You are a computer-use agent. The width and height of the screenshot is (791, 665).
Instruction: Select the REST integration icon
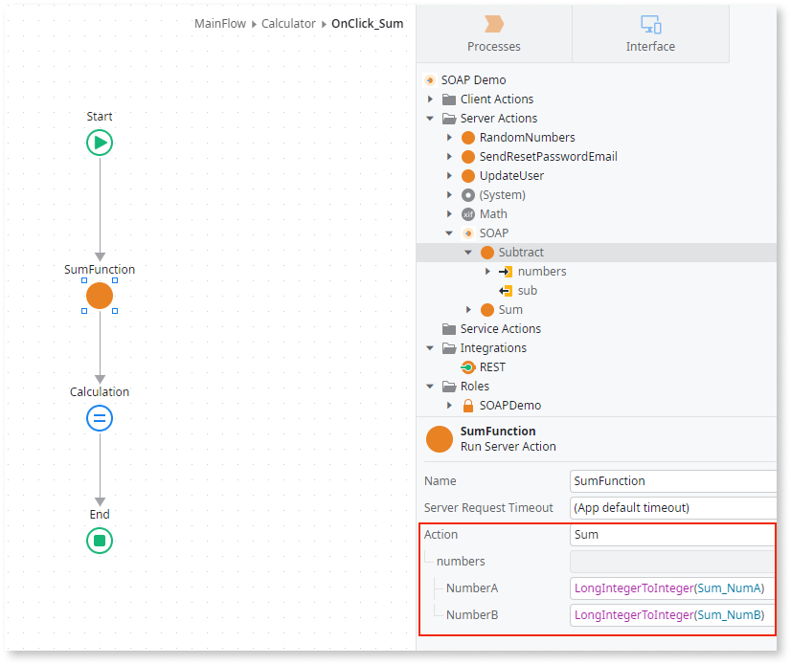(466, 366)
